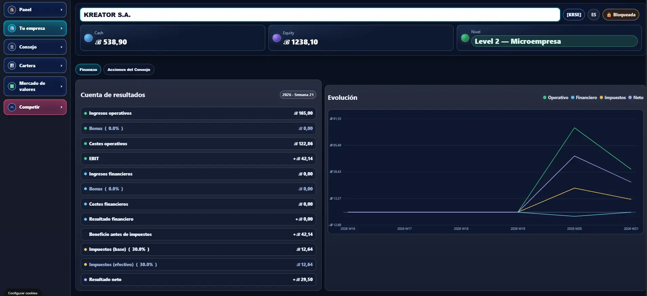Click the Evolución chart heading
This screenshot has height=296, width=647.
342,98
